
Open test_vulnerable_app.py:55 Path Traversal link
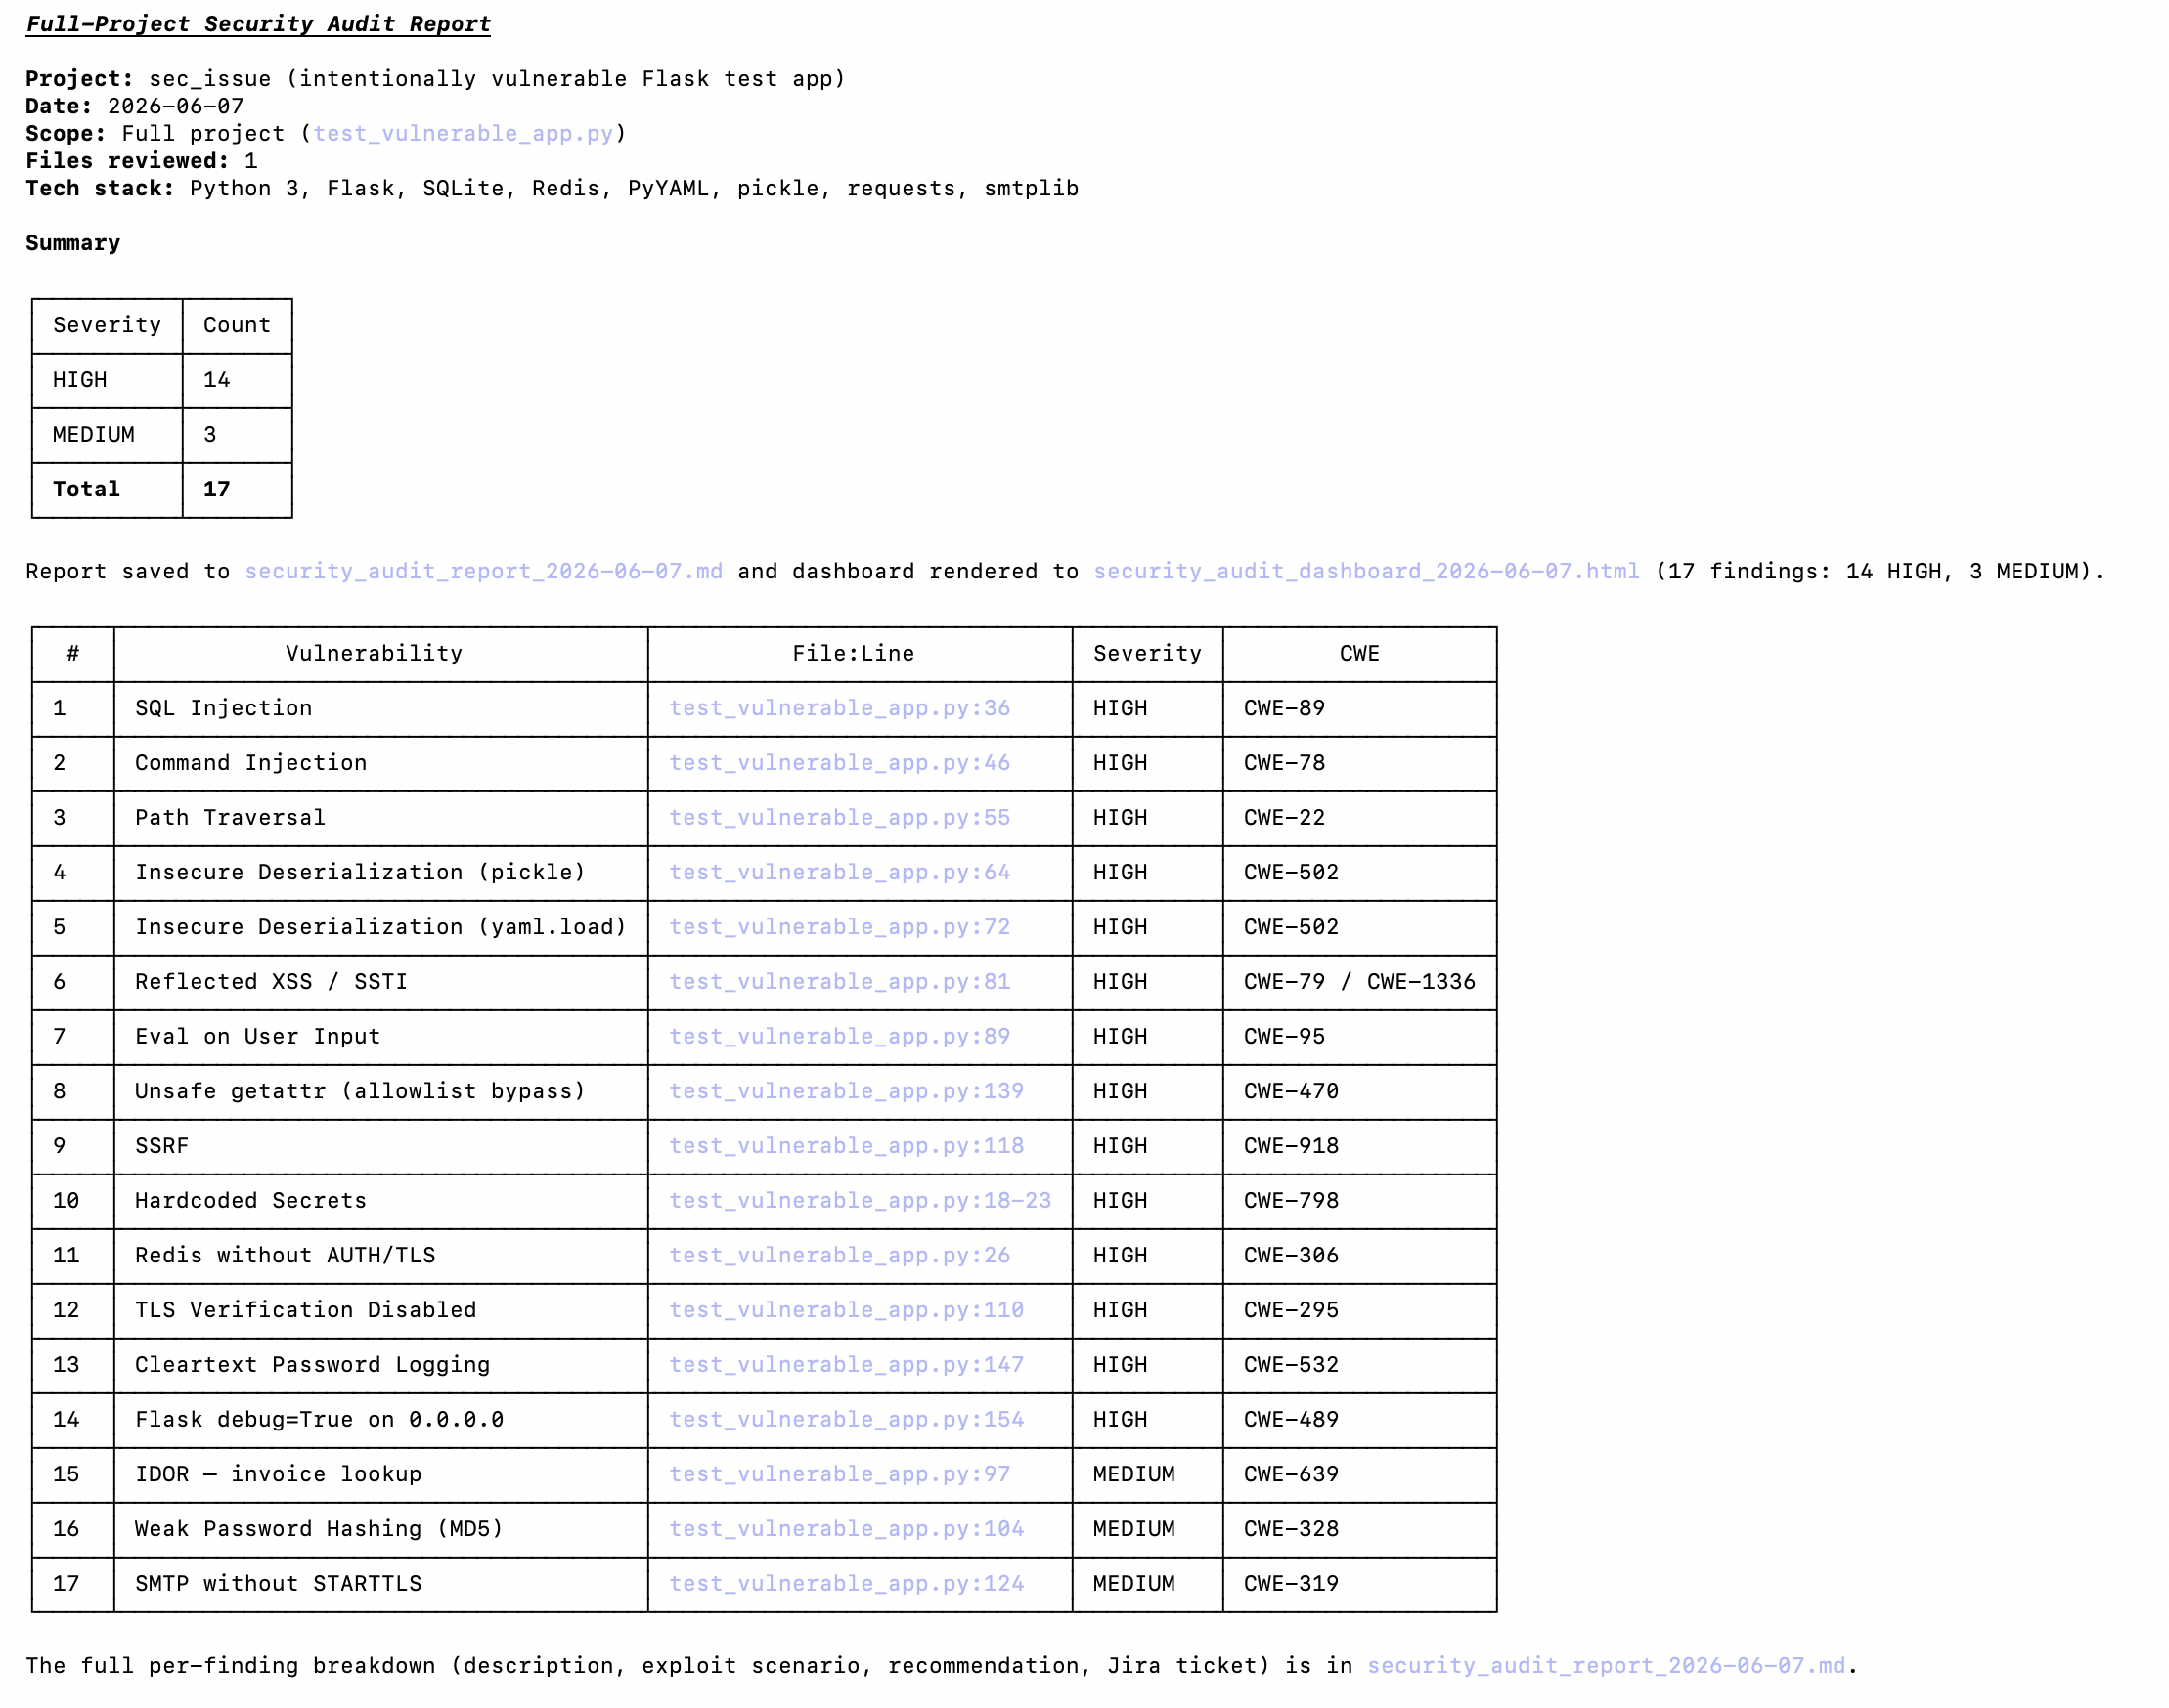[839, 818]
